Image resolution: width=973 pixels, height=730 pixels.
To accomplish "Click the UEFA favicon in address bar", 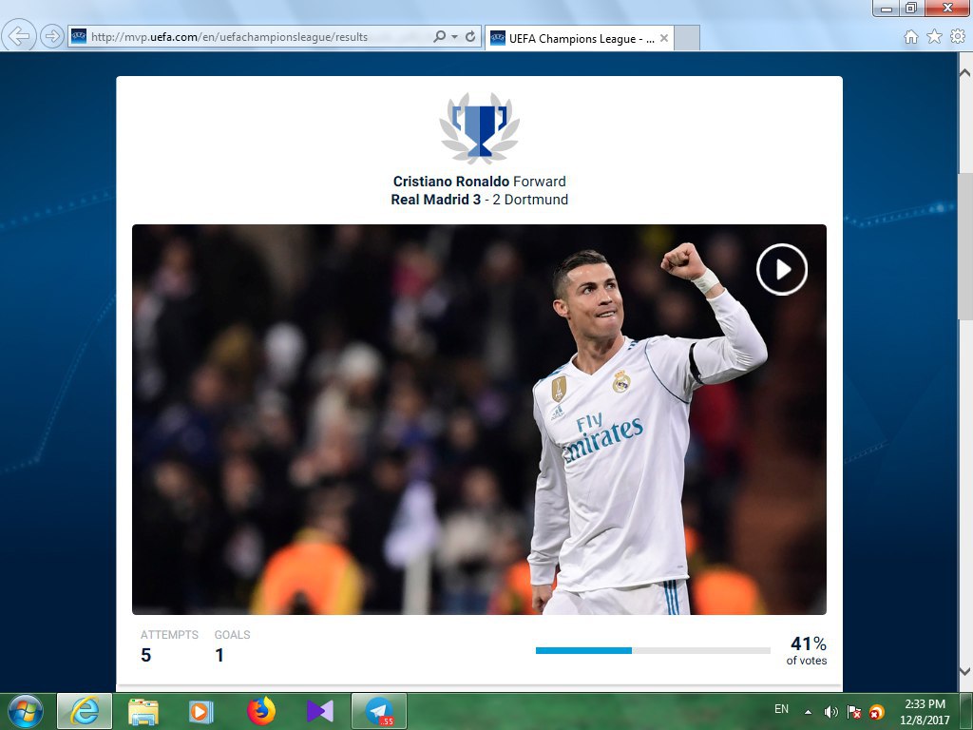I will click(79, 37).
